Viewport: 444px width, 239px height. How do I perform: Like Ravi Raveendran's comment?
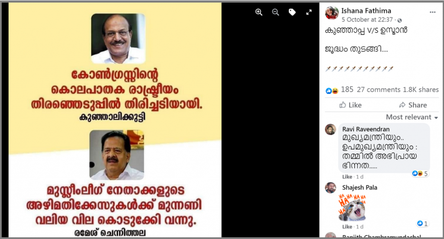(347, 177)
